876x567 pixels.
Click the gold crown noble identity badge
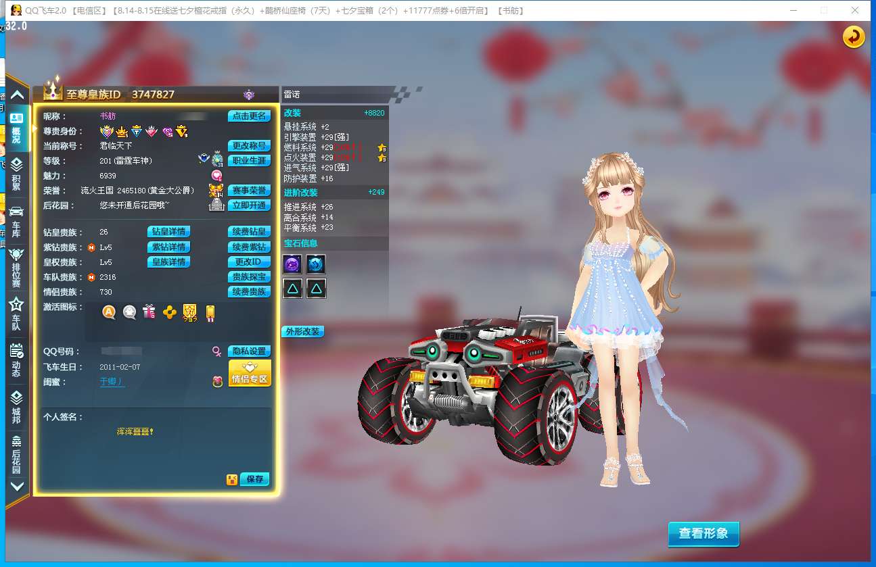click(122, 132)
